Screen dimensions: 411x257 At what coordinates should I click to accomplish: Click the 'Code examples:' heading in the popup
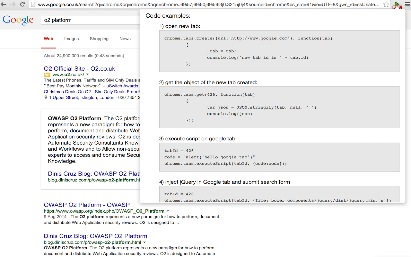click(x=168, y=15)
